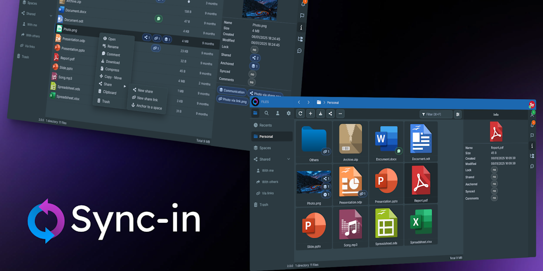Image resolution: width=543 pixels, height=271 pixels.
Task: Click the Communication space chip in rear window
Action: coord(232,92)
